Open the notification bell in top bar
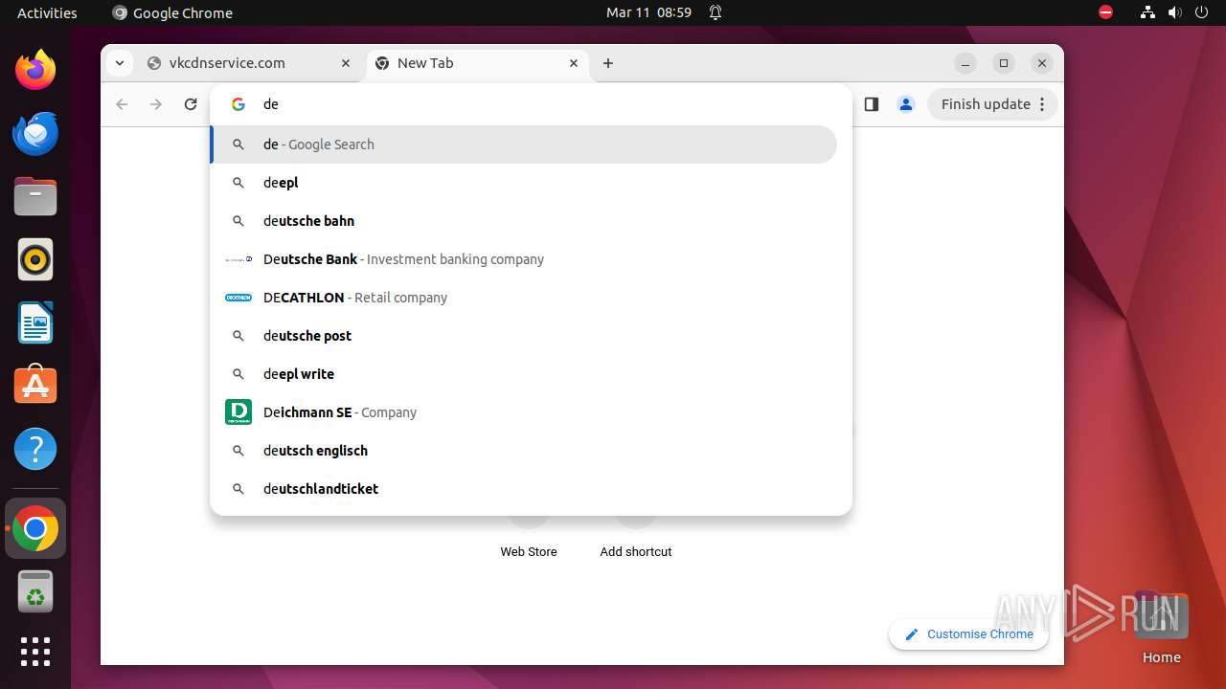This screenshot has height=689, width=1226. coord(715,12)
